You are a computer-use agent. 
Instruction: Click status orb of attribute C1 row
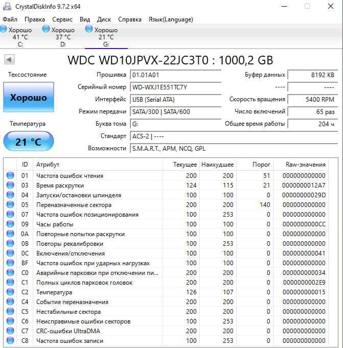(x=10, y=282)
